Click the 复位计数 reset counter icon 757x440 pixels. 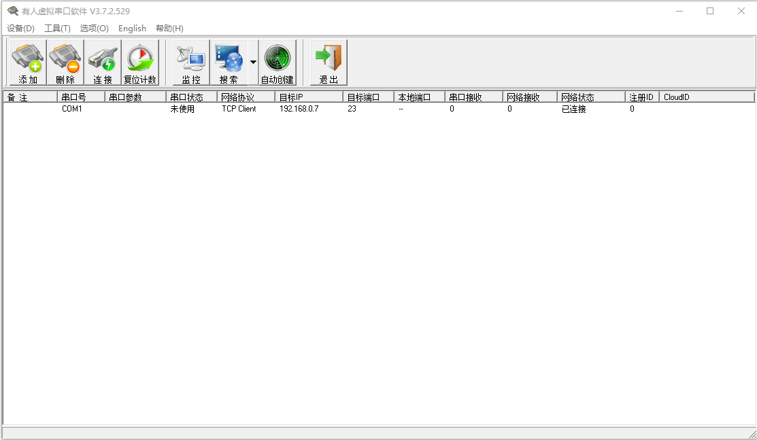coord(140,62)
